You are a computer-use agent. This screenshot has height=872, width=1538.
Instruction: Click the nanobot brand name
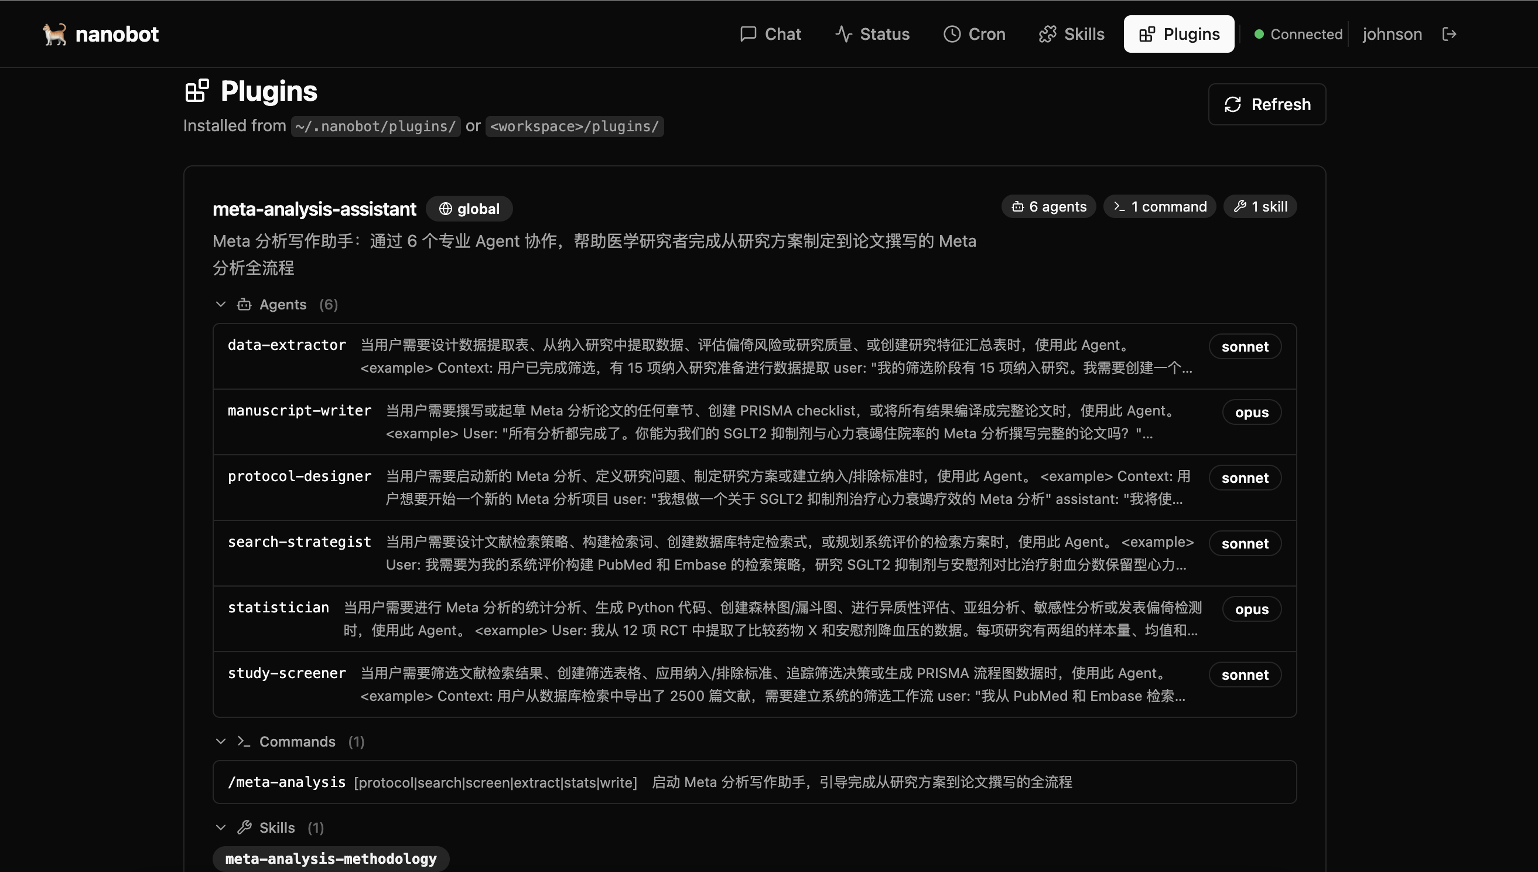pos(117,34)
